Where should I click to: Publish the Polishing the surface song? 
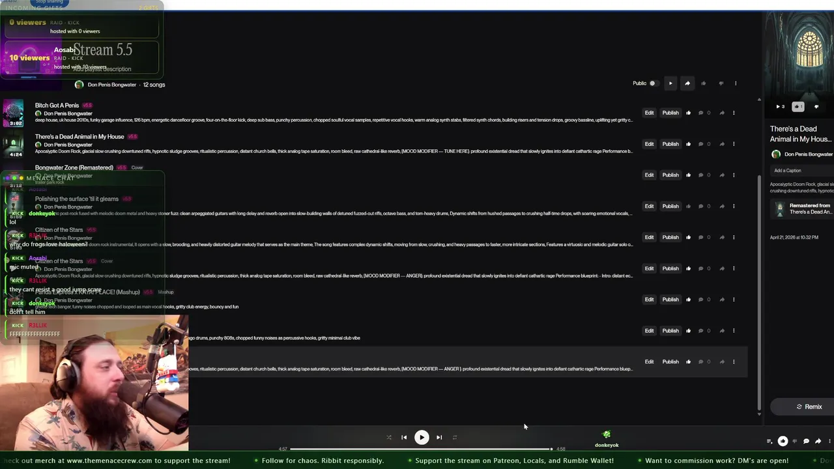(x=670, y=206)
